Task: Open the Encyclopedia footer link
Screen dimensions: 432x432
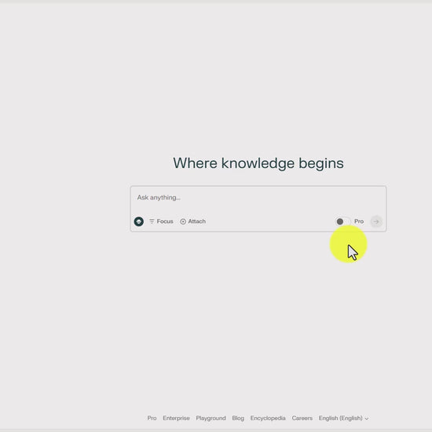Action: (268, 418)
